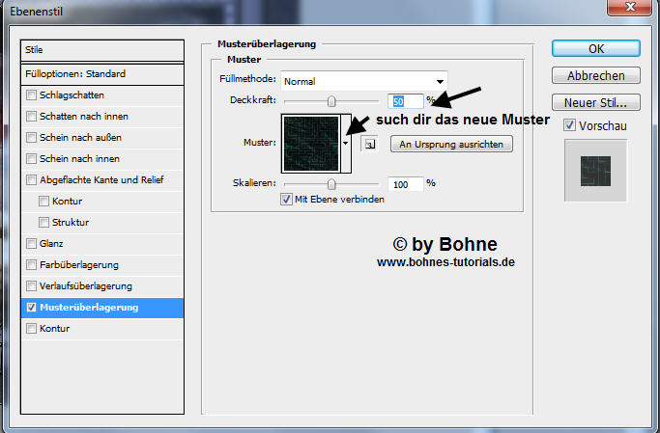Enable the Schlagschatten checkbox

point(32,95)
